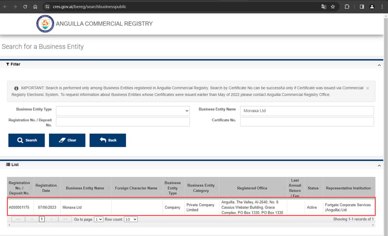Reload the page with browser refresh icon

pyautogui.click(x=25, y=7)
